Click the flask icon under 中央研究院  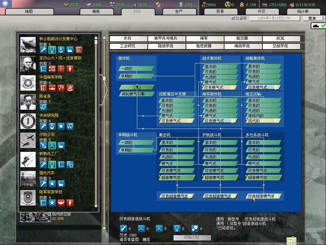pos(52,126)
